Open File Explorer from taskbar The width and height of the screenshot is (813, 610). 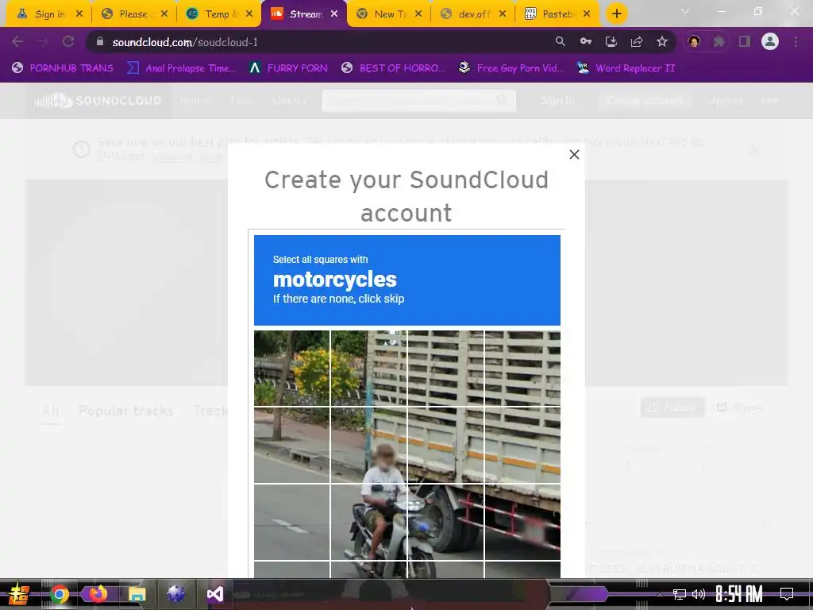click(137, 594)
